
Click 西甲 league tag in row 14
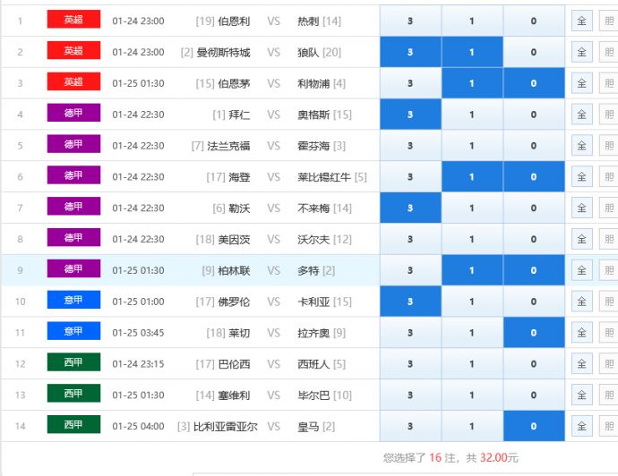73,426
